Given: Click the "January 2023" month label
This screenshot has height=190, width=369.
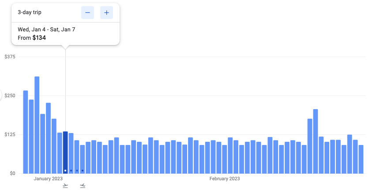Looking at the screenshot, I should (48, 179).
